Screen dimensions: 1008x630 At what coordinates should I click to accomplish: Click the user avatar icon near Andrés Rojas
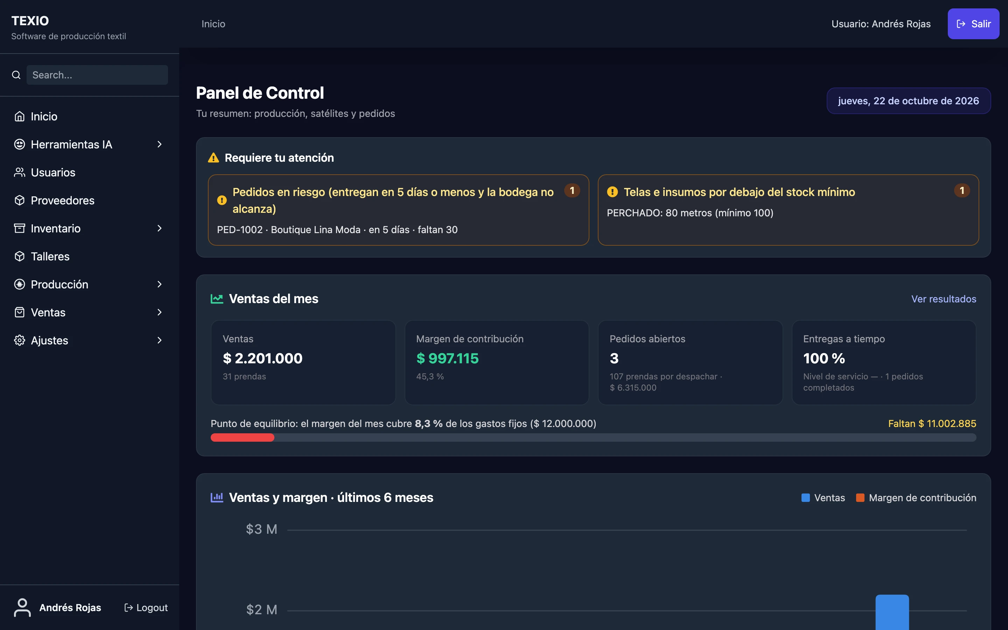pyautogui.click(x=22, y=608)
